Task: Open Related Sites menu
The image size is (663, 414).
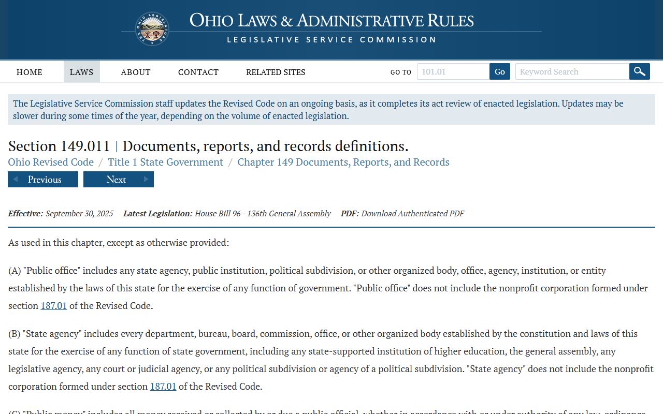Action: (276, 72)
